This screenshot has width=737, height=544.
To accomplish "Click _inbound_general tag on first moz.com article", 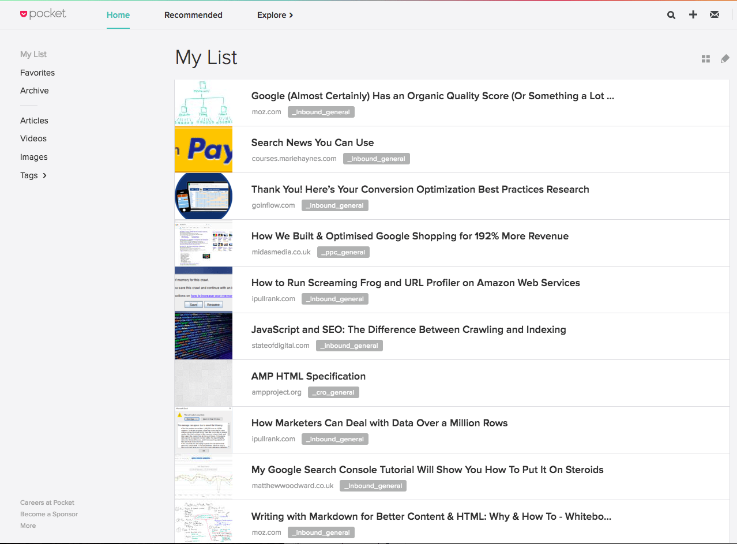I will tap(321, 112).
